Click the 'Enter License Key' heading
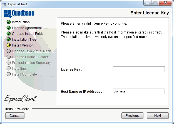The image size is (174, 124). coord(150,13)
